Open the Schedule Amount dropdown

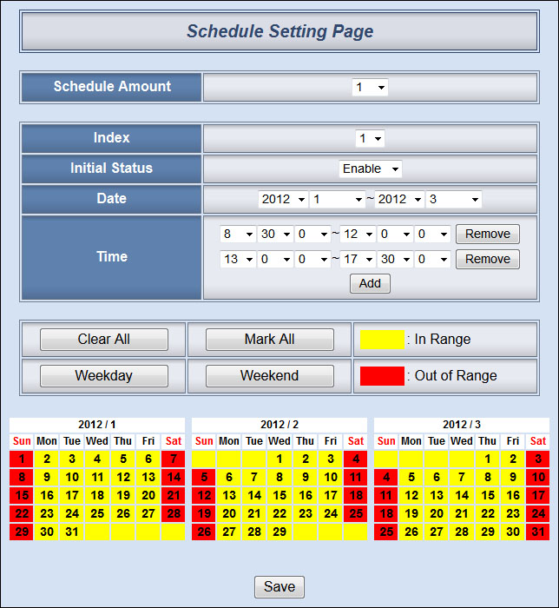[x=370, y=87]
